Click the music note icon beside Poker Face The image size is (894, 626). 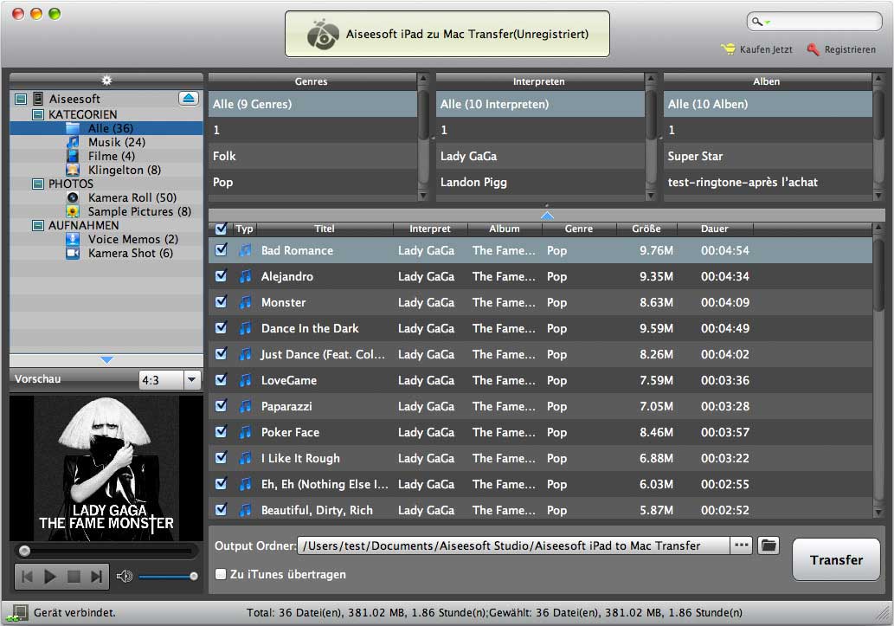(x=245, y=432)
